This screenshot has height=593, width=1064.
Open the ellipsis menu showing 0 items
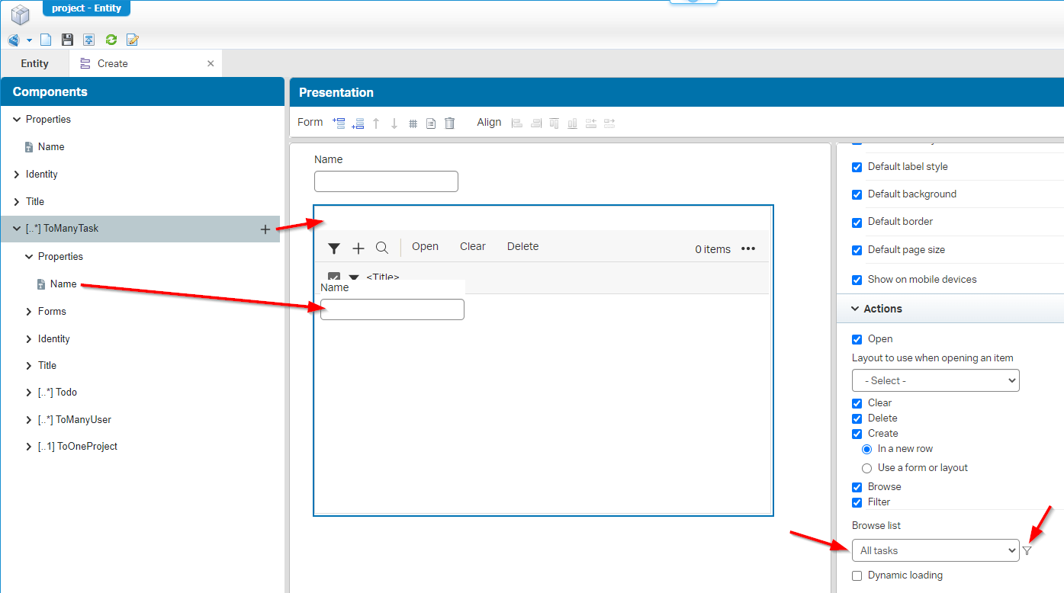[x=748, y=248]
